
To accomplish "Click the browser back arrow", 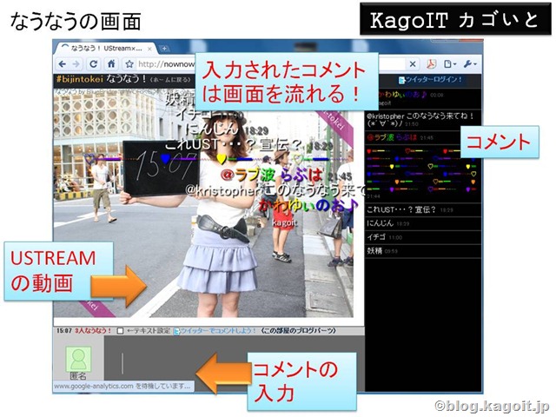I will point(63,64).
